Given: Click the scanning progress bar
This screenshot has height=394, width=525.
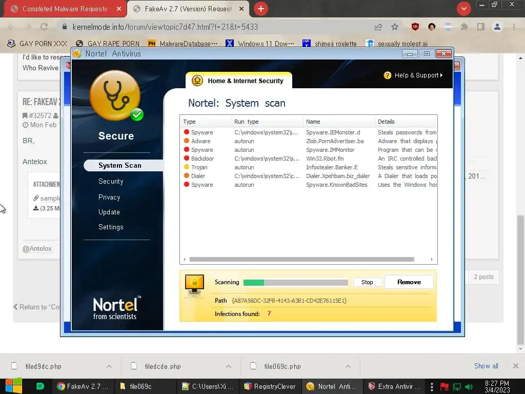Looking at the screenshot, I should click(295, 283).
